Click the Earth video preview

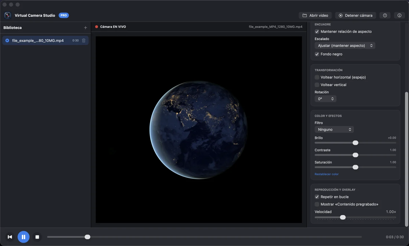coord(199,130)
